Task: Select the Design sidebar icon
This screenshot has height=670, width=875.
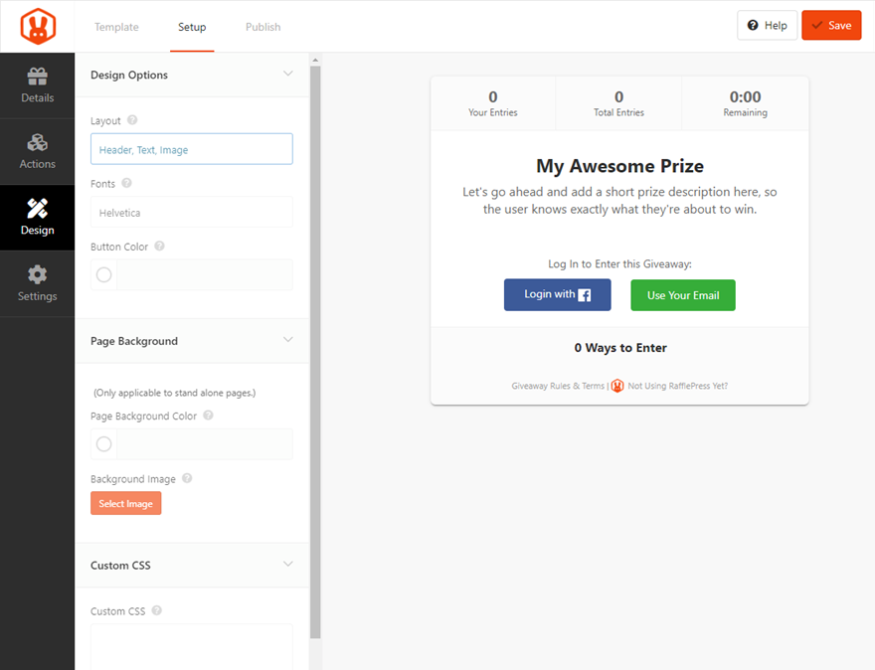Action: 37,218
